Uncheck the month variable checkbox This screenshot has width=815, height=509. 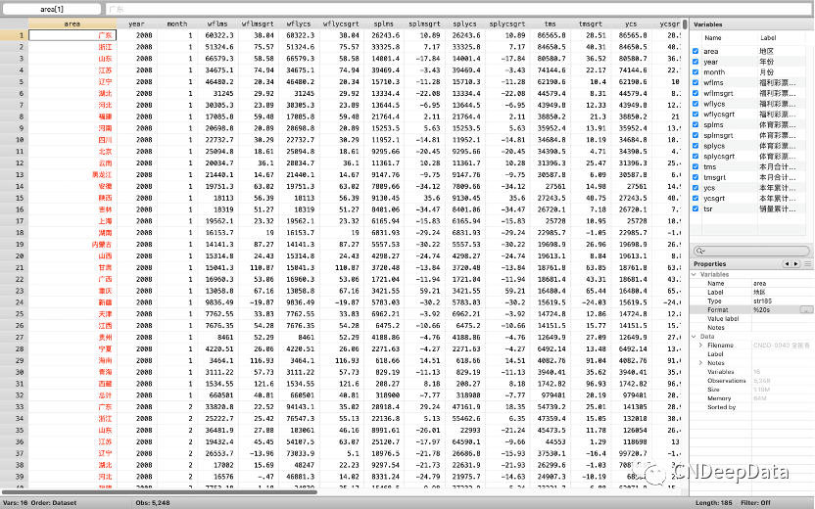[695, 72]
